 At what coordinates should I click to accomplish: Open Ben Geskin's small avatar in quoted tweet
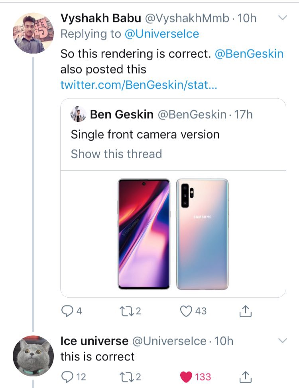tap(78, 114)
